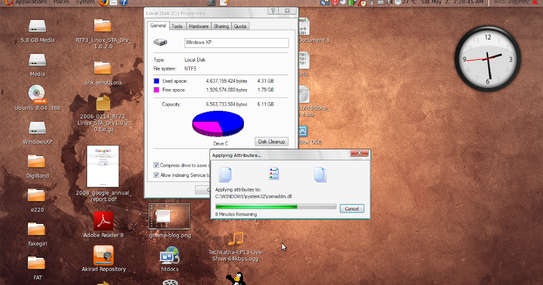Cancel the Applying Attributes operation

click(352, 209)
